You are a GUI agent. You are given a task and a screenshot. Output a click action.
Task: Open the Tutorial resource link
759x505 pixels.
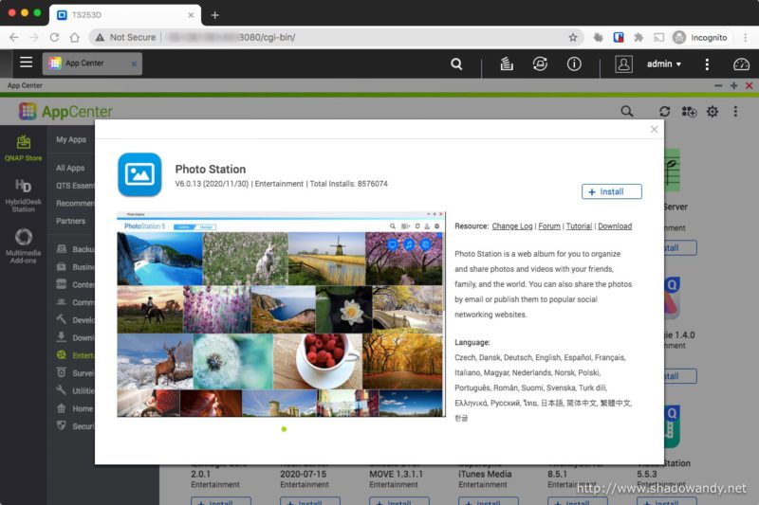tap(579, 226)
